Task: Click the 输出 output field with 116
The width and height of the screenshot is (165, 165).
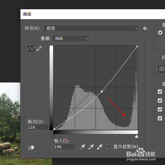Action: tap(38, 127)
